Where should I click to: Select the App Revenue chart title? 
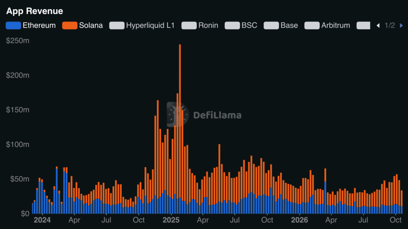(35, 11)
